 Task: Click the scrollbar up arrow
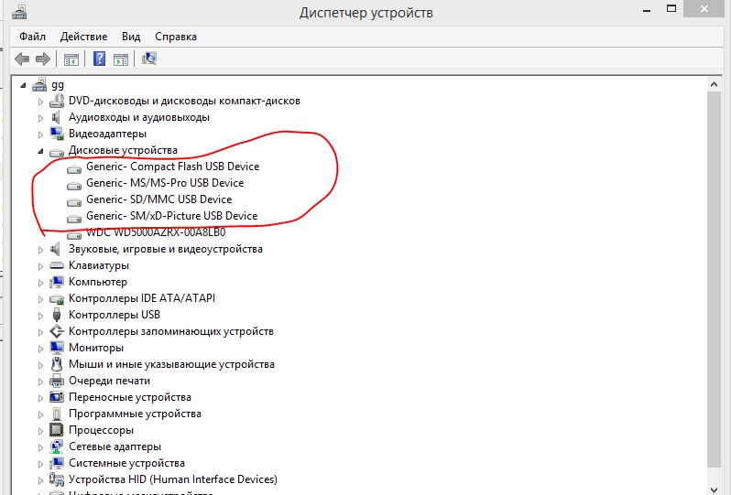point(722,85)
